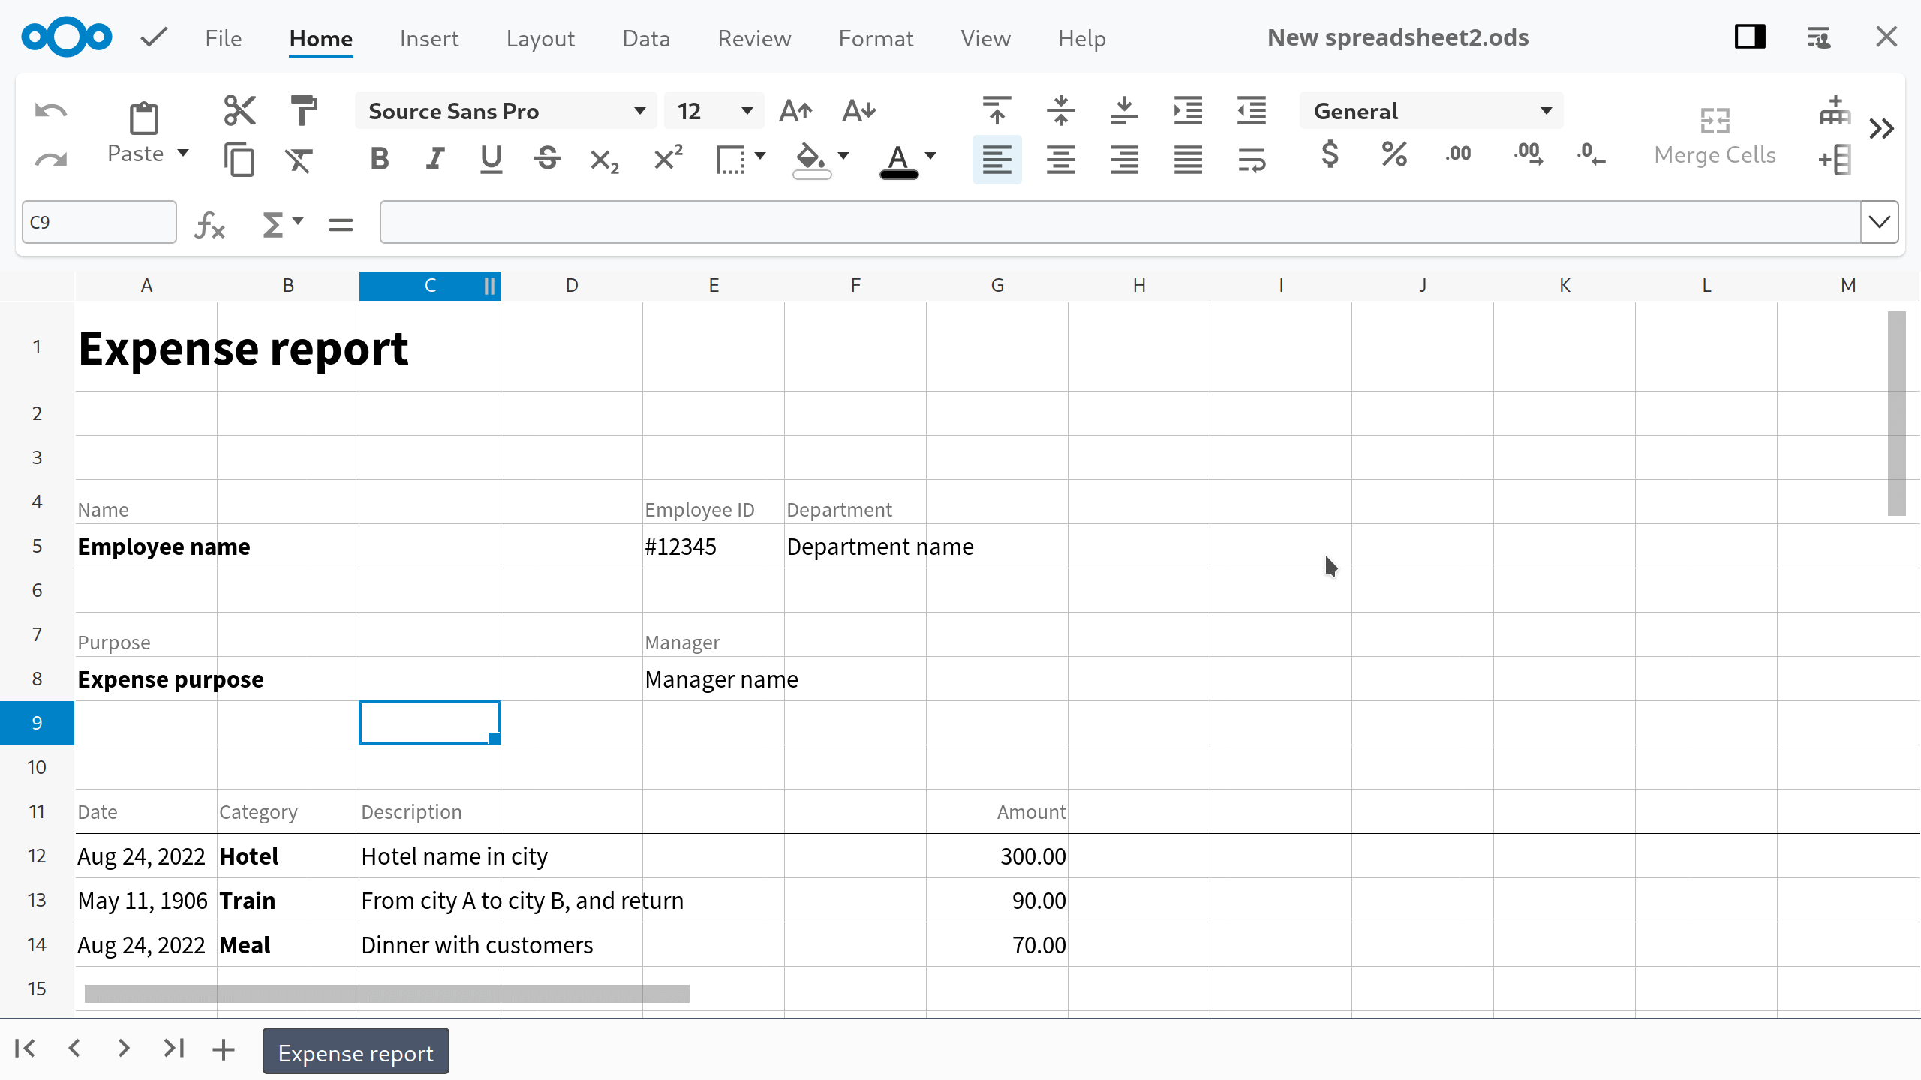Viewport: 1921px width, 1080px height.
Task: Toggle wrap text for the cell
Action: tap(1252, 159)
